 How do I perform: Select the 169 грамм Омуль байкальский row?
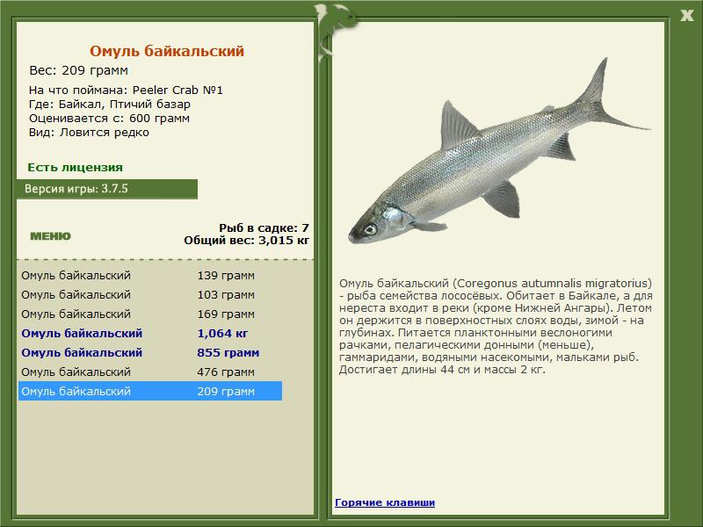pyautogui.click(x=149, y=314)
